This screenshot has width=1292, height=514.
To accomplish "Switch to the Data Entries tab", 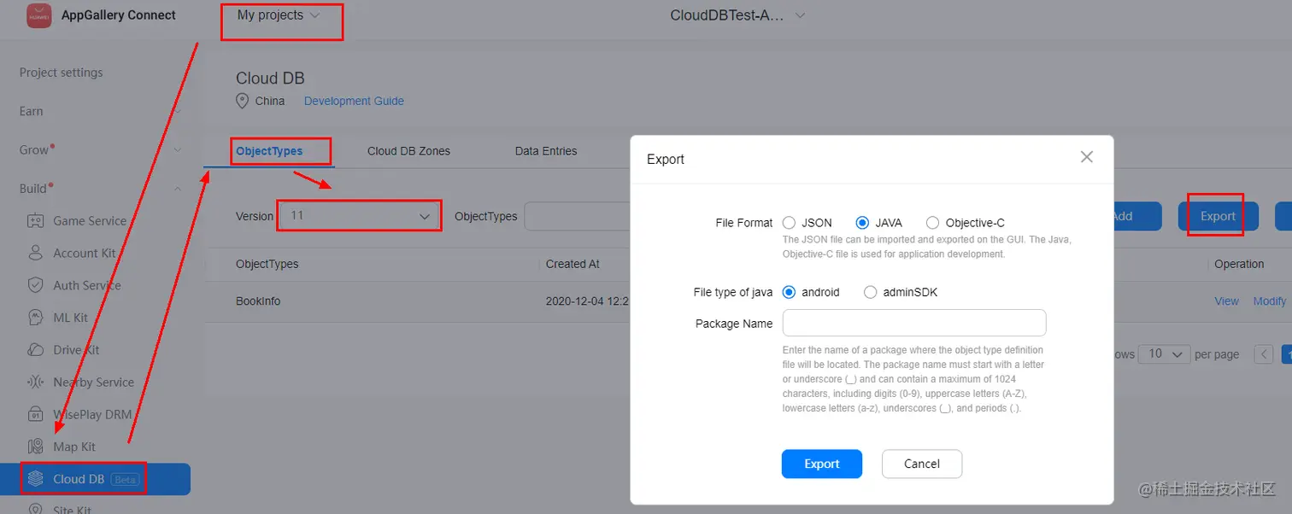I will [546, 151].
